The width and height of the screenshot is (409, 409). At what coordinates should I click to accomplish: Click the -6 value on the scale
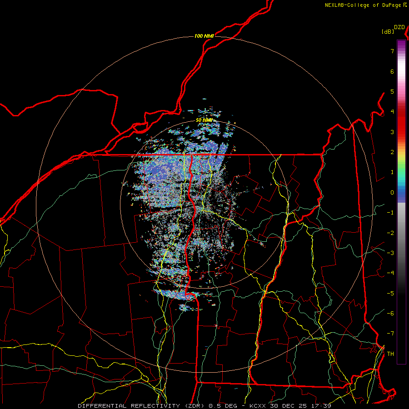point(390,314)
